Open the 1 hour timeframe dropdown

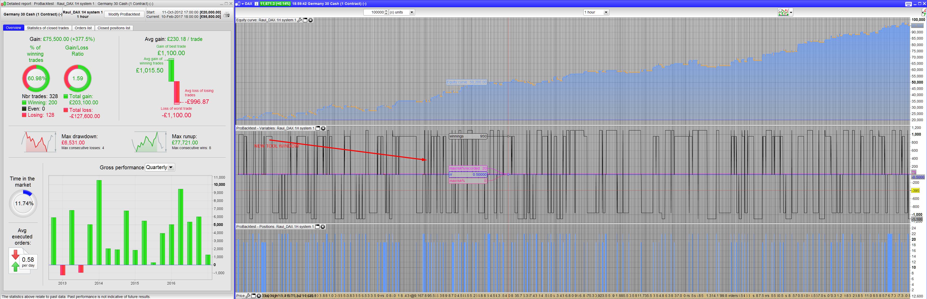pyautogui.click(x=606, y=12)
